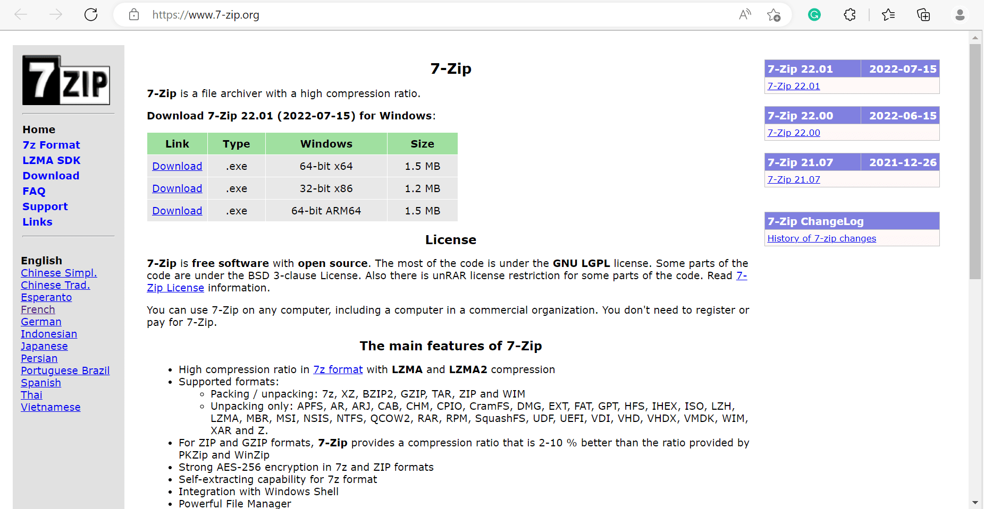Viewport: 984px width, 509px height.
Task: Open the 7-Zip 21.07 news link
Action: (794, 179)
